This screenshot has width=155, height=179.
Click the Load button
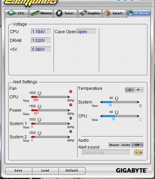45,171
